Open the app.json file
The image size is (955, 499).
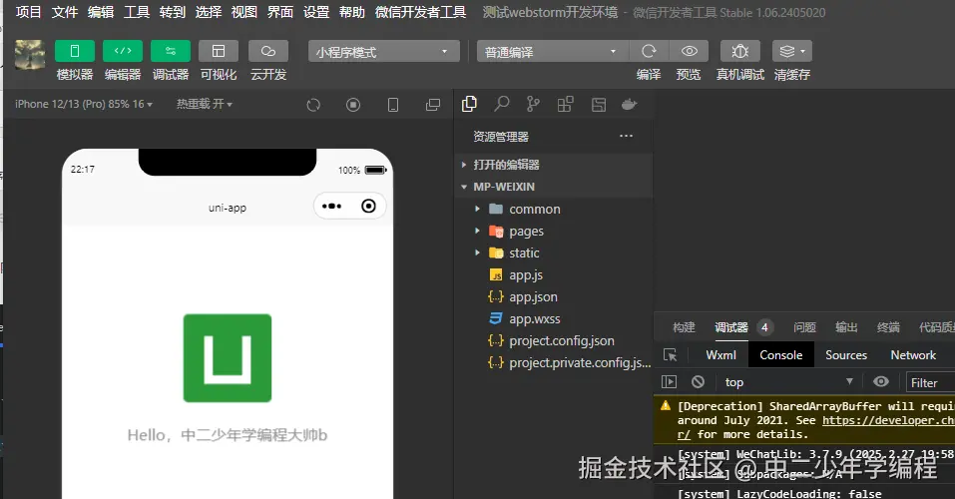pyautogui.click(x=554, y=296)
